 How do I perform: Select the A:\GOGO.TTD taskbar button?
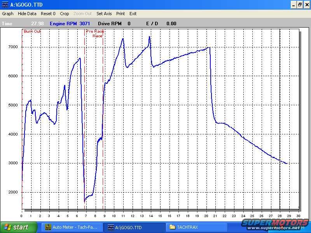(x=134, y=227)
